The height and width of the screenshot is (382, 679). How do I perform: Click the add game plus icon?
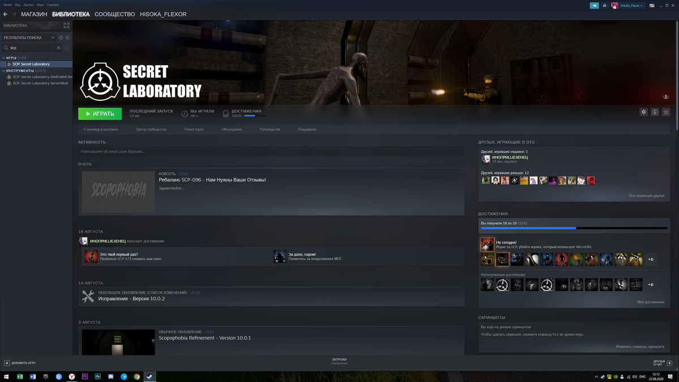pos(7,363)
